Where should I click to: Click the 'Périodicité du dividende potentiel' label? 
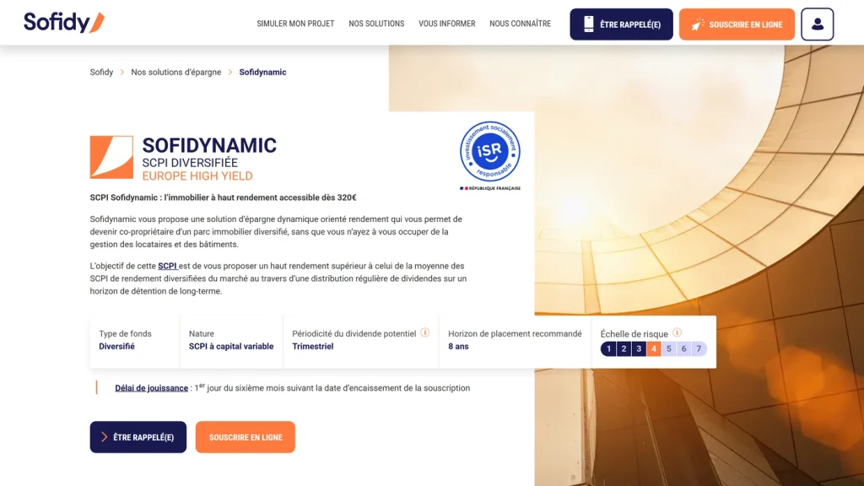(354, 334)
